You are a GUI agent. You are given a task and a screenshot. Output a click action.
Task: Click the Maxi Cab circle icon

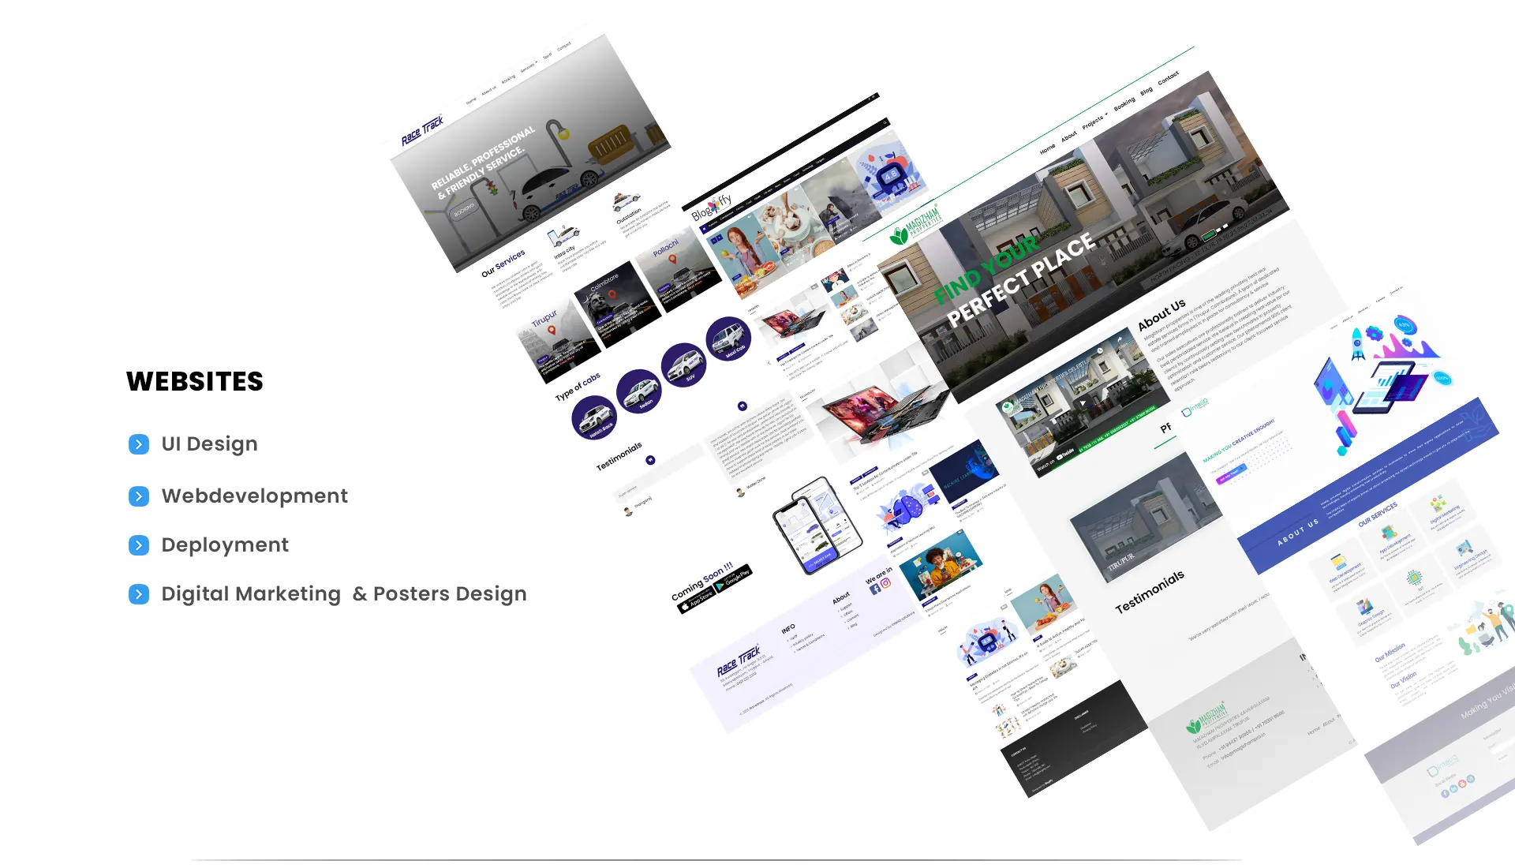click(728, 339)
